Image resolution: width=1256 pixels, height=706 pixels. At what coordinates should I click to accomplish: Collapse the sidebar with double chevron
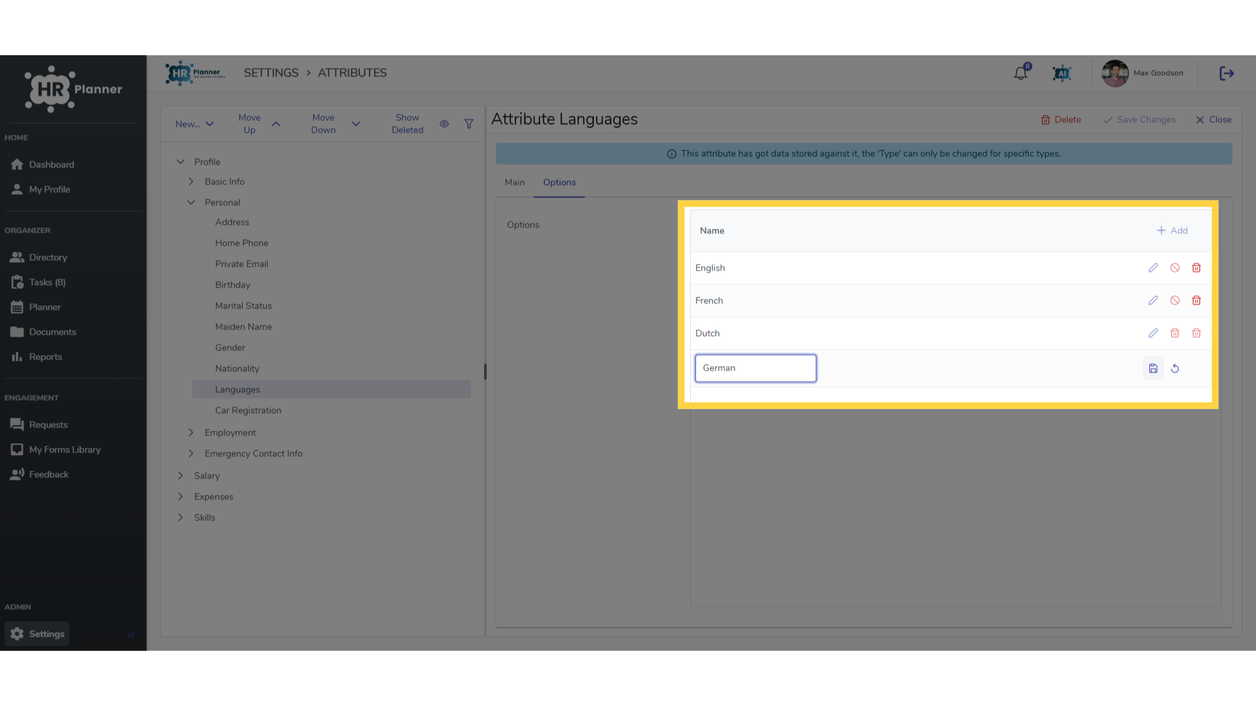point(131,635)
